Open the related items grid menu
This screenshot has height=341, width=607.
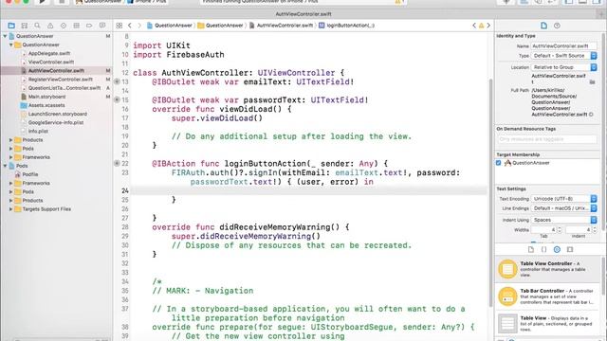point(120,26)
